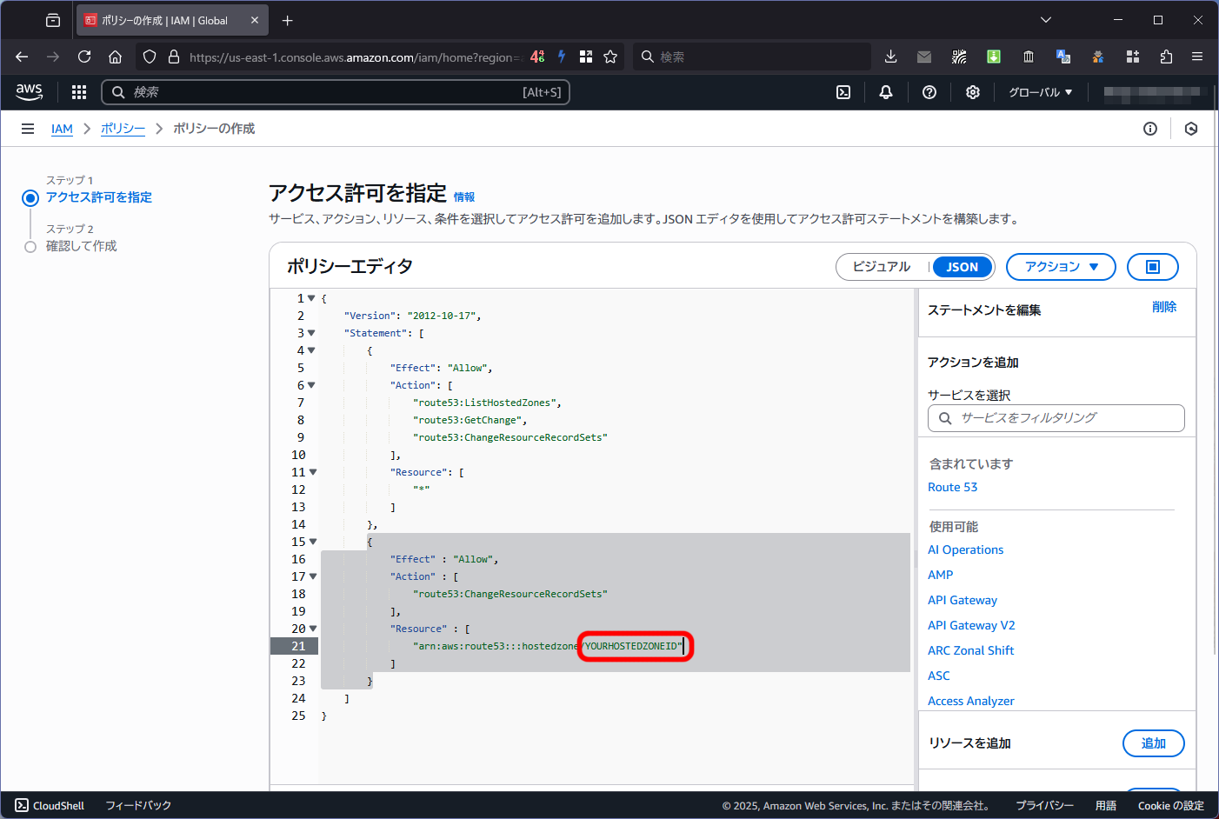Screen dimensions: 1219x819
Task: Go back with the browser back arrow
Action: (x=22, y=57)
